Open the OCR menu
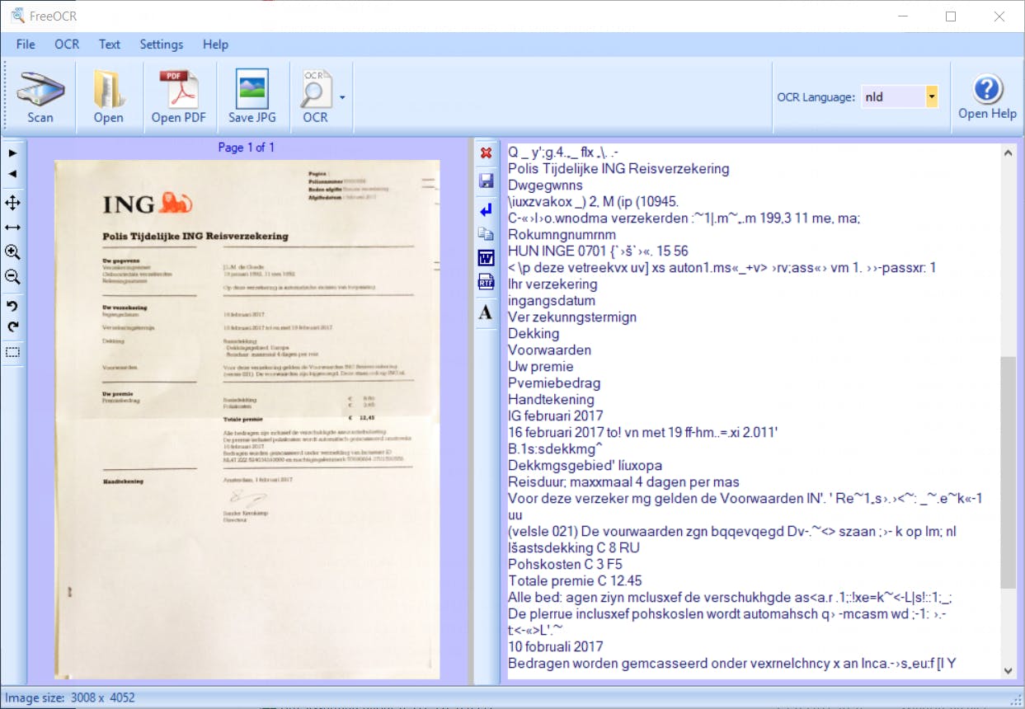The image size is (1025, 709). 67,45
